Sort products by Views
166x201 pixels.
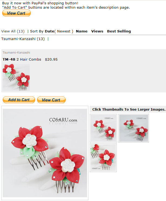click(x=97, y=31)
